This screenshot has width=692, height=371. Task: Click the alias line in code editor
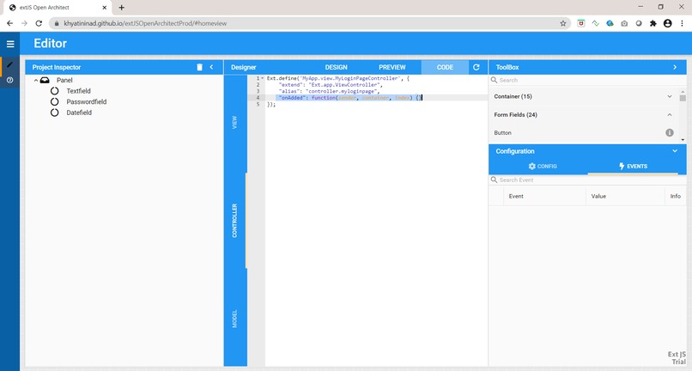[329, 91]
